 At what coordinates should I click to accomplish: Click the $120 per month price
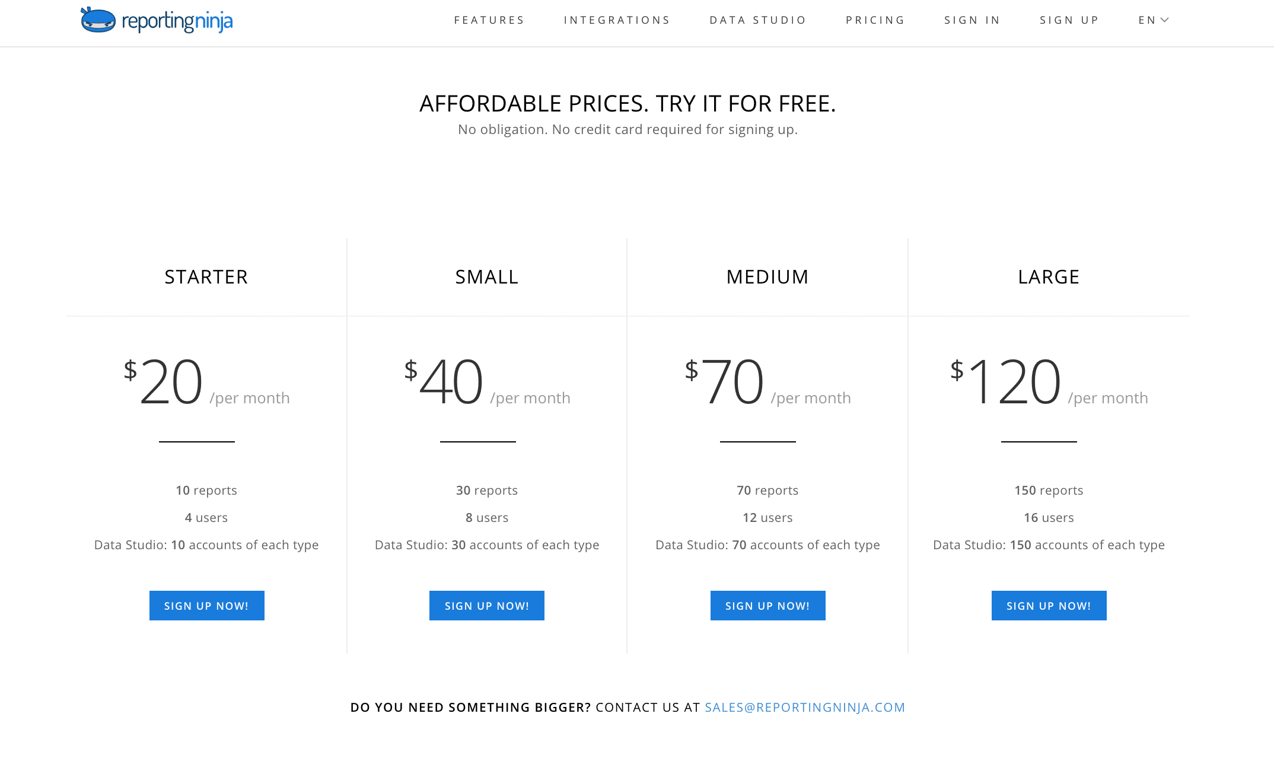coord(1049,382)
